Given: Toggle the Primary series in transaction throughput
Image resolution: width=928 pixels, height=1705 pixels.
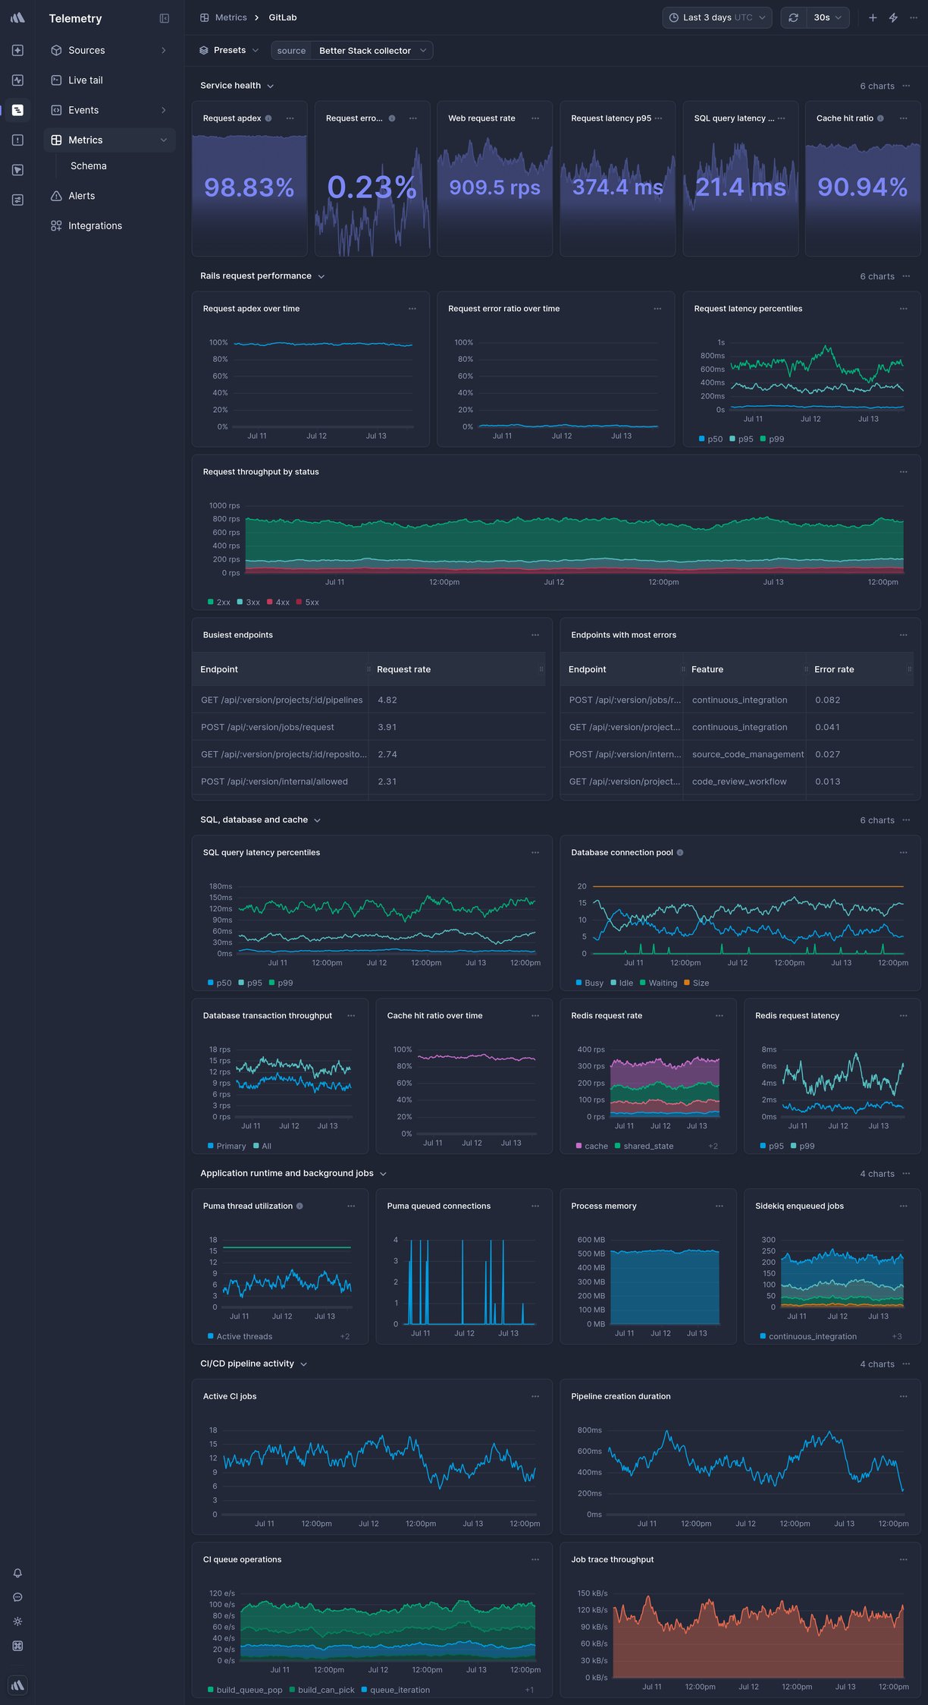Looking at the screenshot, I should [x=227, y=1147].
